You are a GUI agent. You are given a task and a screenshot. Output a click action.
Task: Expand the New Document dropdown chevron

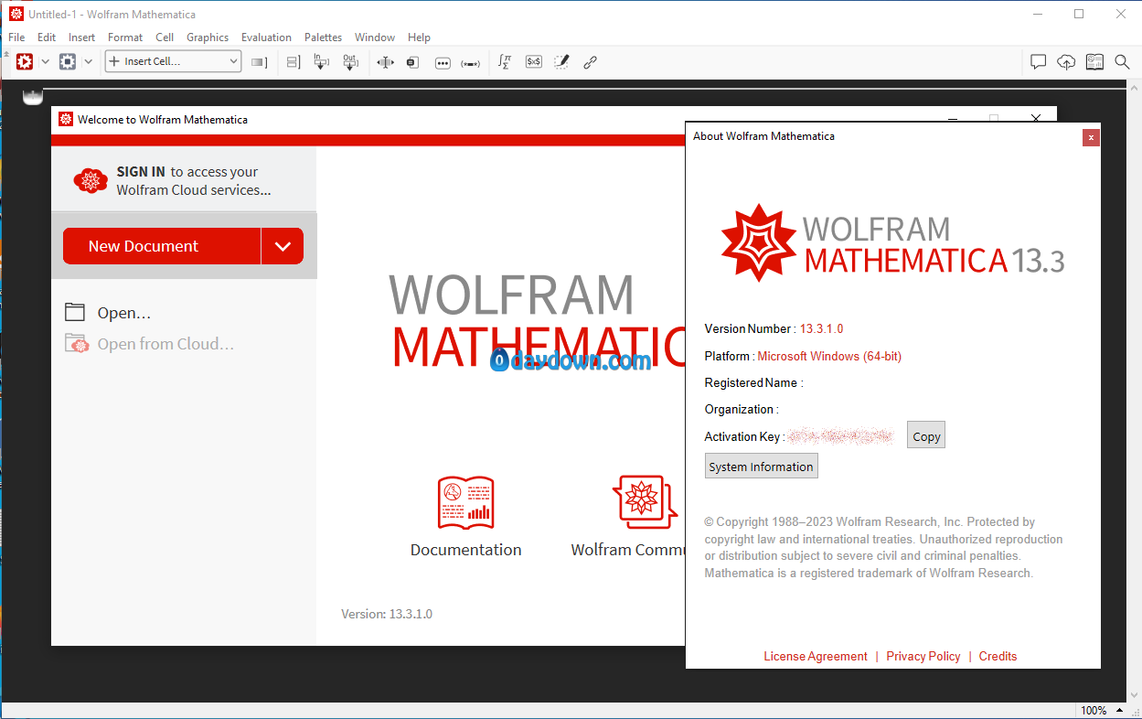click(283, 246)
